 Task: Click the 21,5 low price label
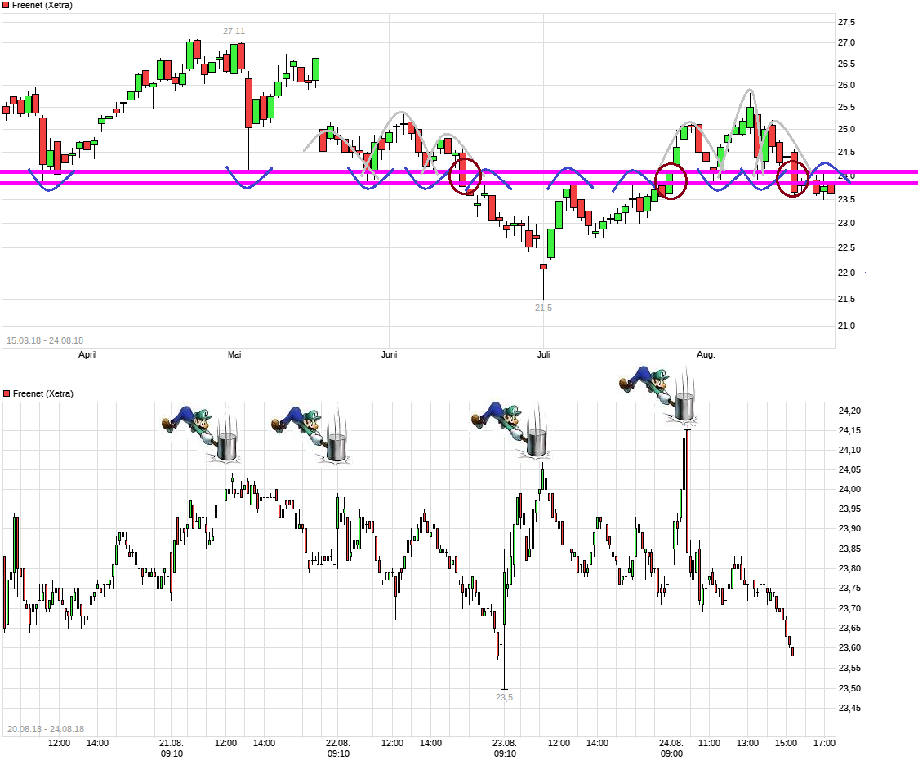[x=543, y=308]
